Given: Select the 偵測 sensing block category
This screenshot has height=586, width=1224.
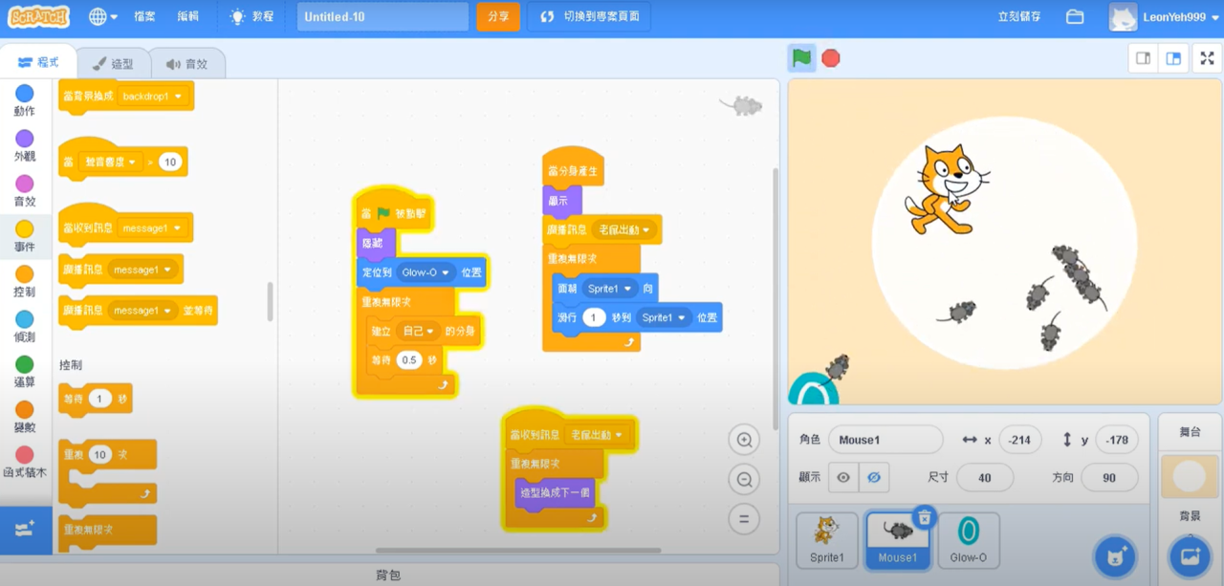Looking at the screenshot, I should point(25,326).
